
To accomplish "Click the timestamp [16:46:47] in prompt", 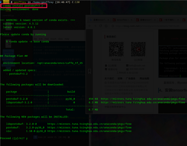I will point(63,2).
